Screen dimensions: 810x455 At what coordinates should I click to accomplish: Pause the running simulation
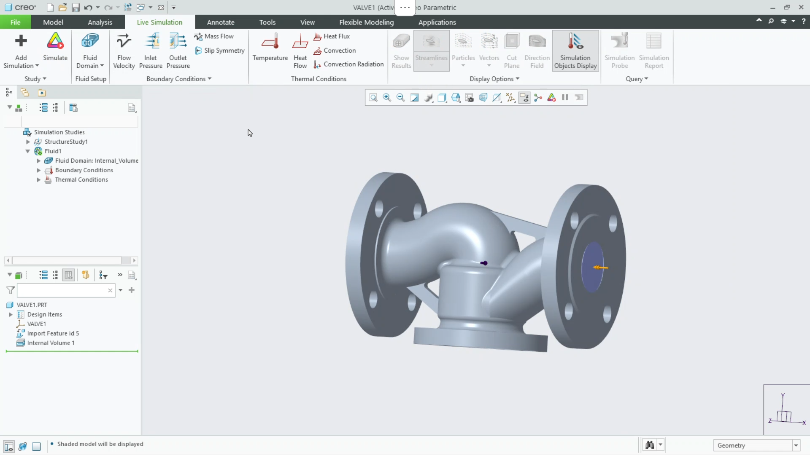[565, 97]
